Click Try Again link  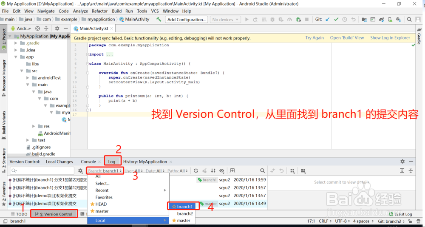tap(314, 38)
